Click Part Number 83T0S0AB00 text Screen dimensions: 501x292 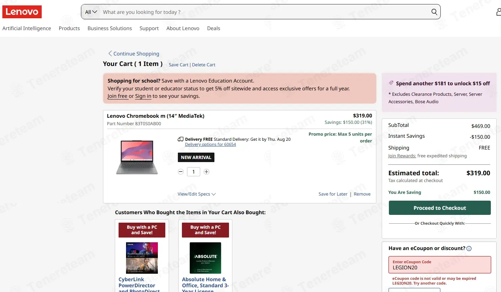pos(134,123)
